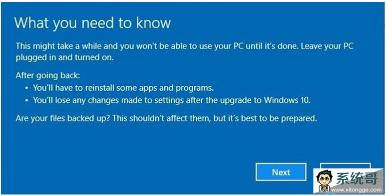Click the Next button
The width and height of the screenshot is (386, 196).
pos(281,172)
